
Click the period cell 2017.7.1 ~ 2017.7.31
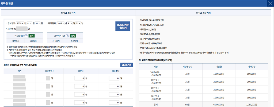156,82
